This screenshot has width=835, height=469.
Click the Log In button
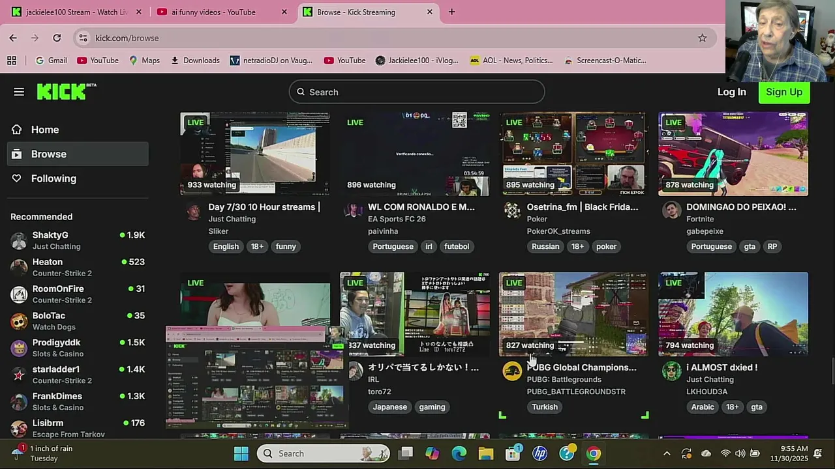click(732, 92)
